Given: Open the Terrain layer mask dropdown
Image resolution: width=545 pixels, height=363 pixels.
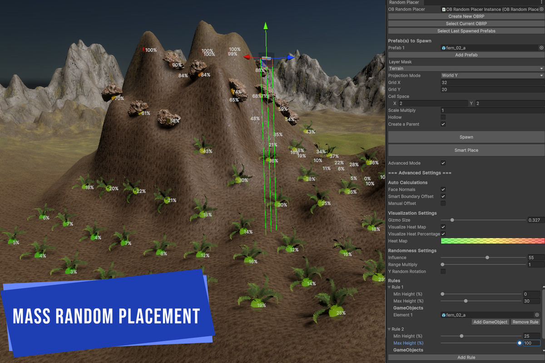Looking at the screenshot, I should [466, 69].
